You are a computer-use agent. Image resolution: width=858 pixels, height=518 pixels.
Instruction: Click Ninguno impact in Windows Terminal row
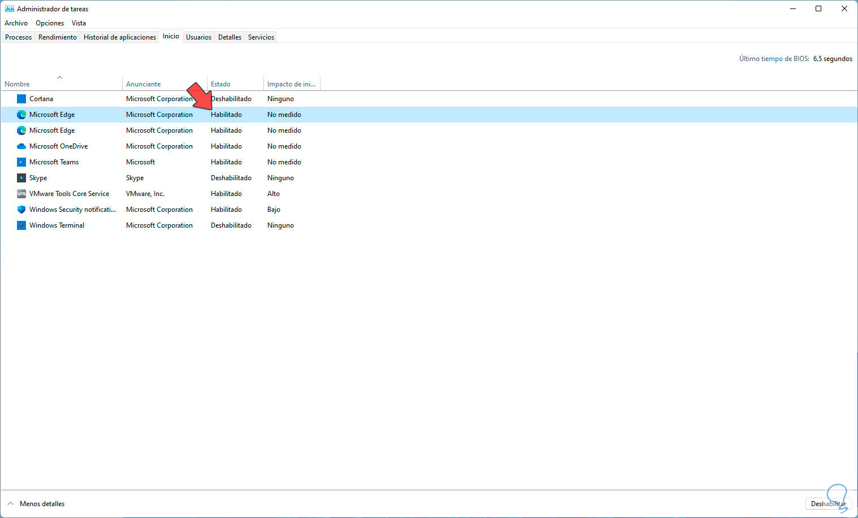point(280,225)
